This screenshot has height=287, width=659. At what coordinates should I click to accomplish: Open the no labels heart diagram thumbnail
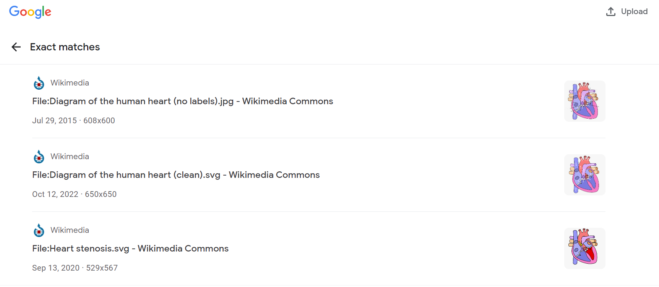point(584,101)
